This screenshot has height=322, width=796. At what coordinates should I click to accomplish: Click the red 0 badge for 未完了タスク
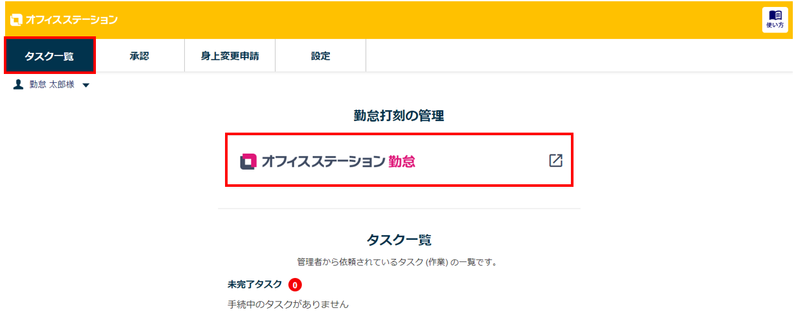[x=295, y=285]
